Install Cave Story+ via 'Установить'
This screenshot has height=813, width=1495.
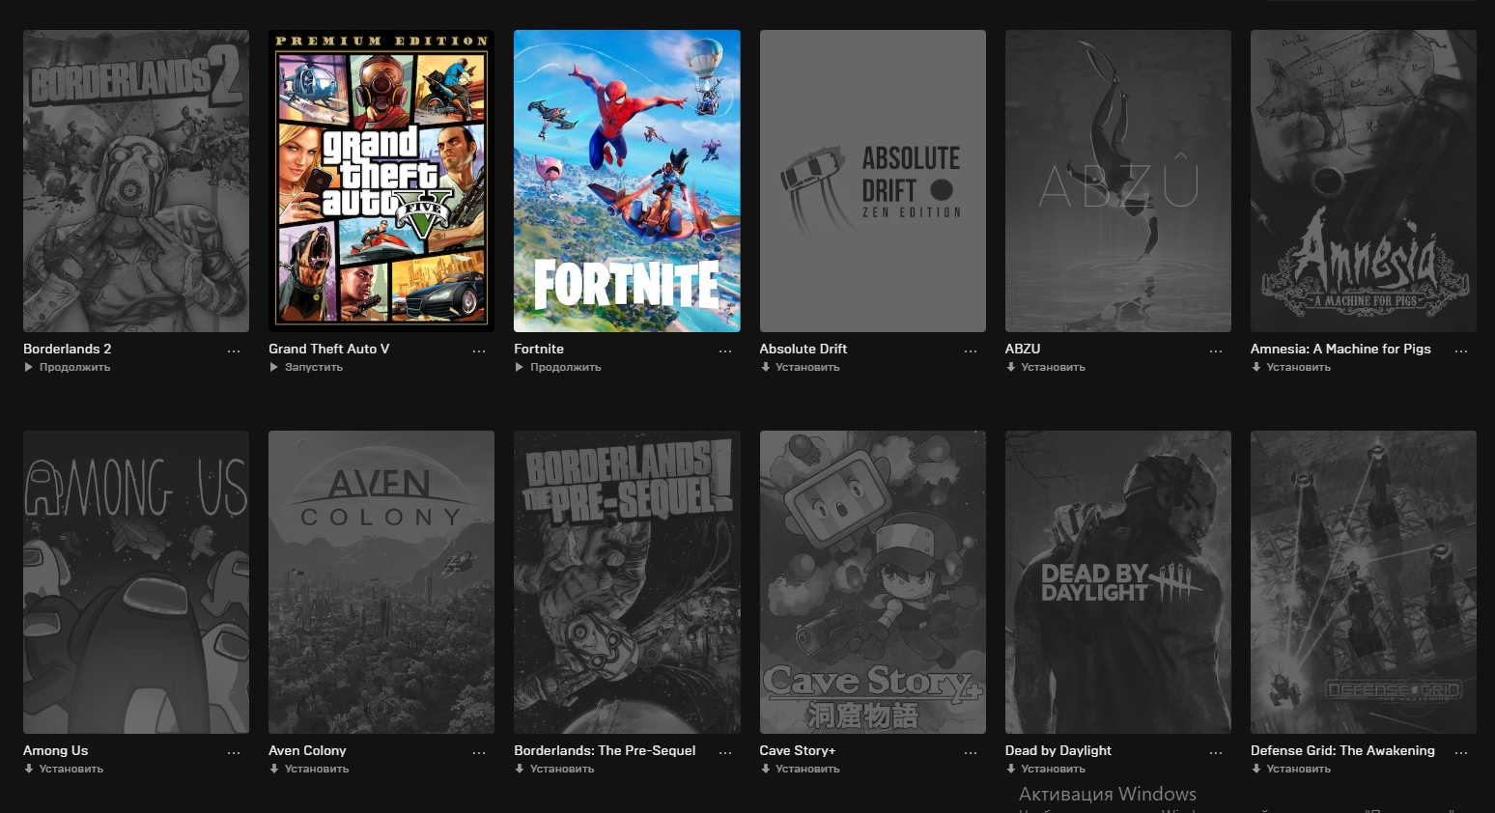tap(801, 770)
